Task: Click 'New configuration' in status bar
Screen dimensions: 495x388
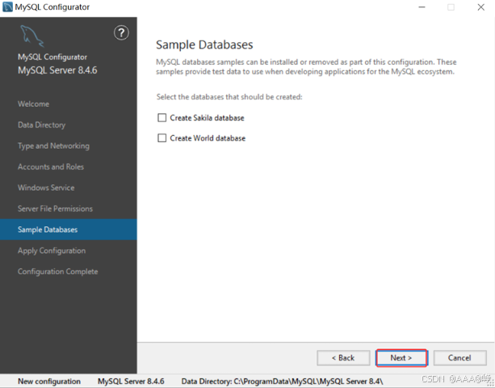Action: click(49, 382)
